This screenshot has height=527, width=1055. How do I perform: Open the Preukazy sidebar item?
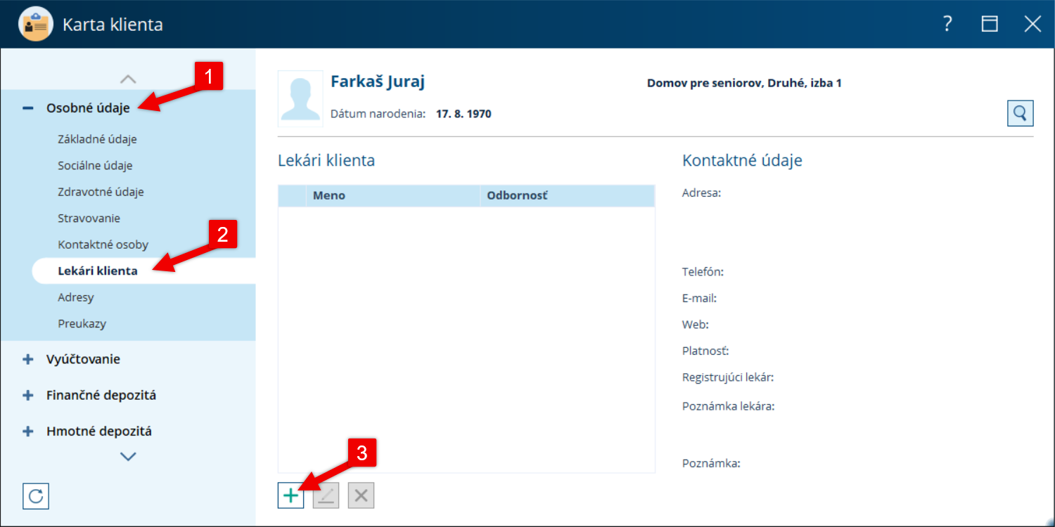[x=82, y=324]
